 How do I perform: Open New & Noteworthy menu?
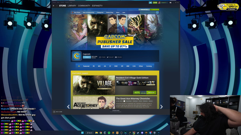[x=88, y=12]
